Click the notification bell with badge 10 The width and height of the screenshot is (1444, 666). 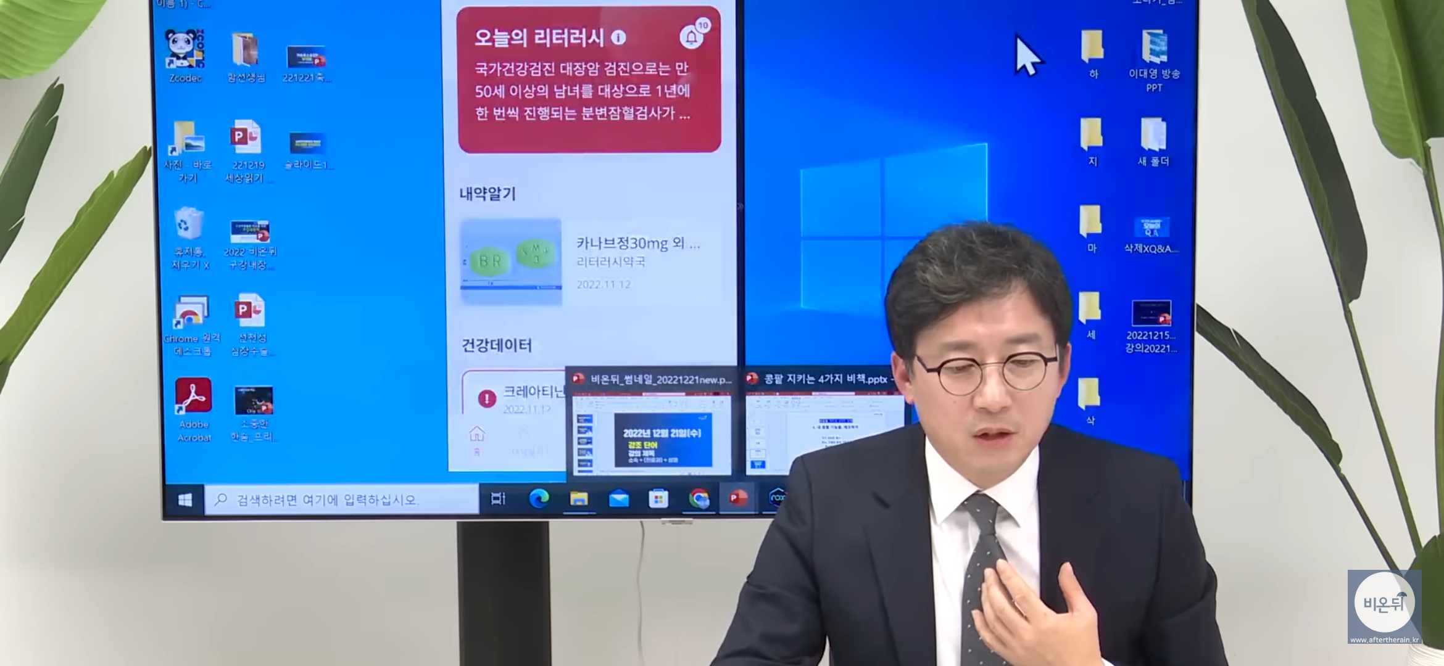point(692,37)
